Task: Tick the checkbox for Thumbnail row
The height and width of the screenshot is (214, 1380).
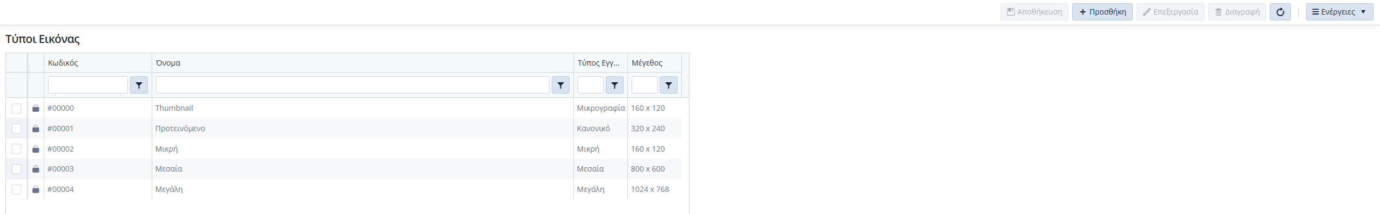Action: pyautogui.click(x=17, y=108)
